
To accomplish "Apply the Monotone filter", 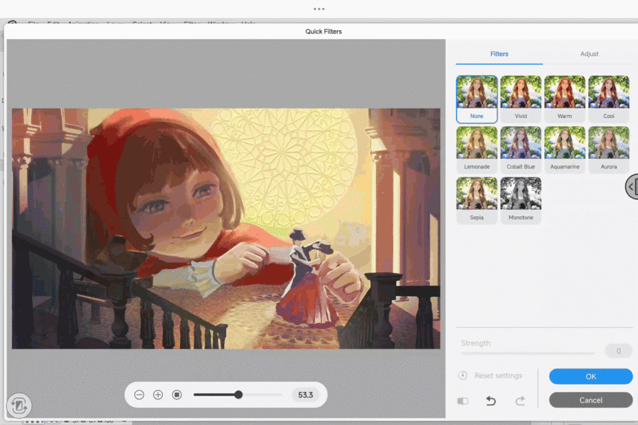I will (x=520, y=201).
